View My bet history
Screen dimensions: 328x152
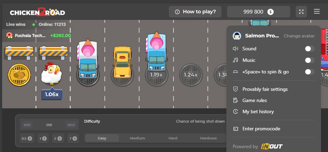tap(258, 111)
